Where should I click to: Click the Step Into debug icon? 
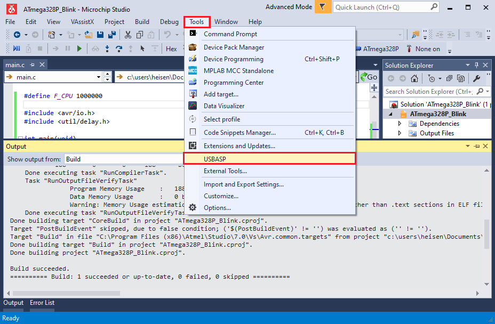click(x=107, y=48)
